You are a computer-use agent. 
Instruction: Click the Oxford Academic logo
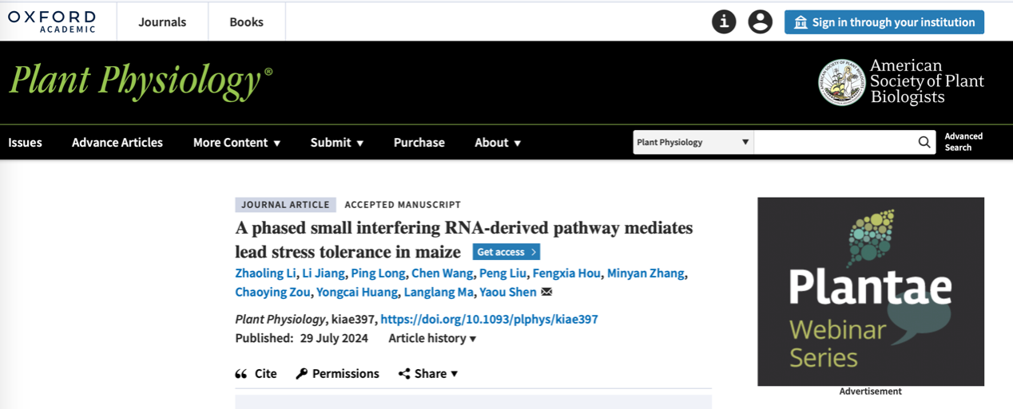click(x=52, y=22)
